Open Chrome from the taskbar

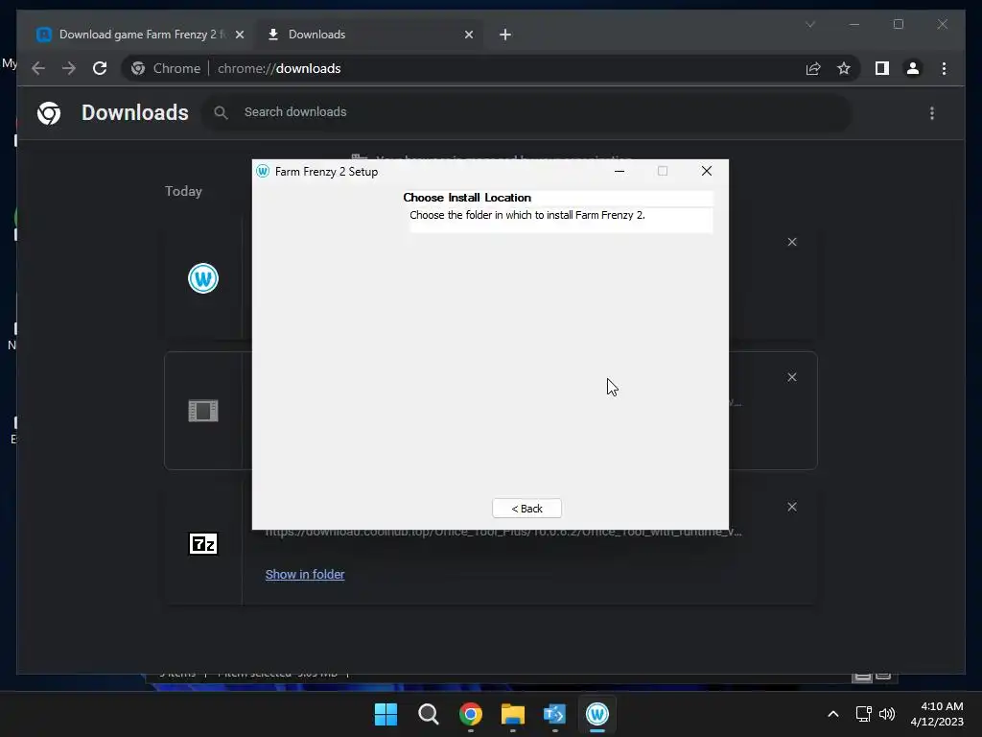[470, 714]
